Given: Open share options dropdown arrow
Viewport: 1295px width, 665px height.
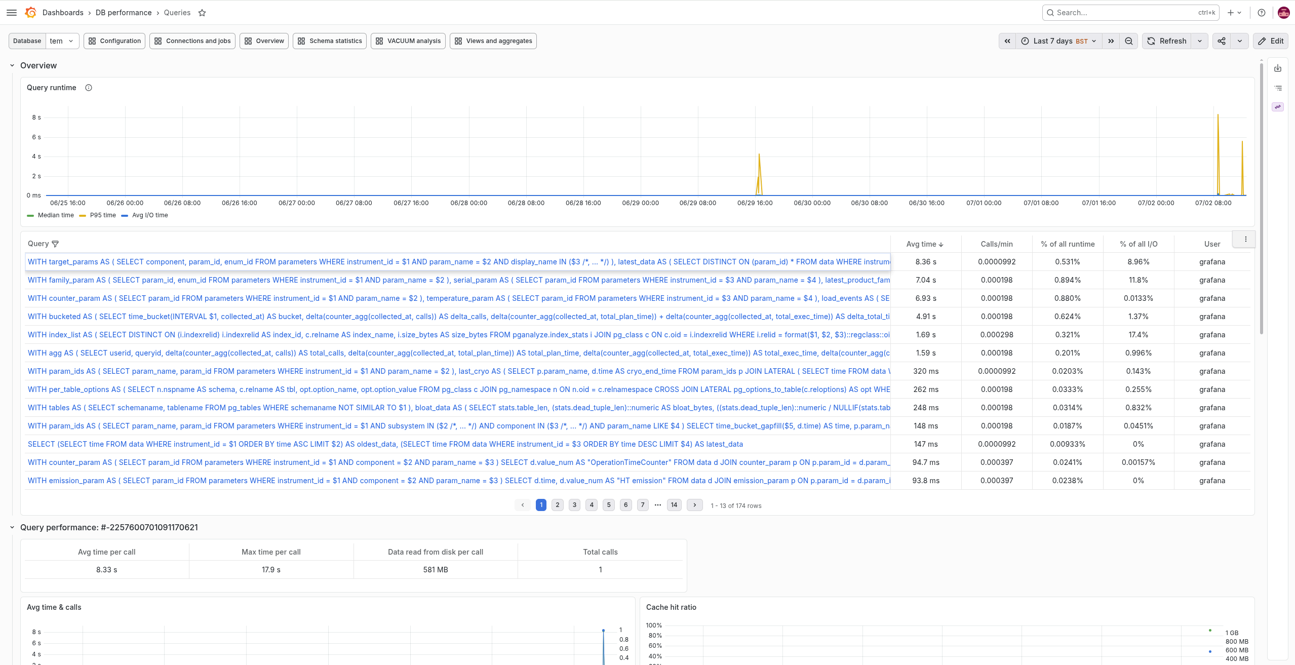Looking at the screenshot, I should click(1240, 41).
